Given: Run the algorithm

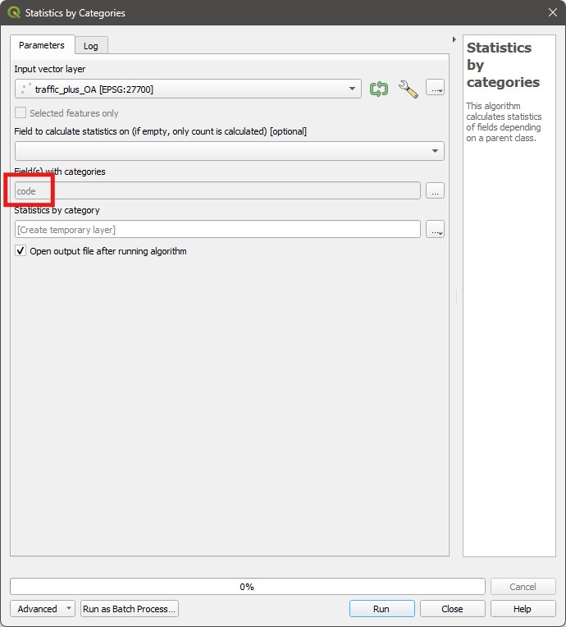Looking at the screenshot, I should (381, 609).
